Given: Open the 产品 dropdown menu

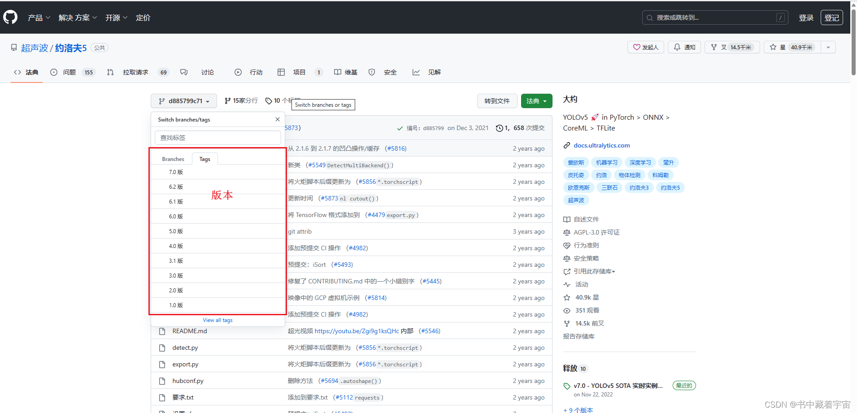Looking at the screenshot, I should coord(39,18).
